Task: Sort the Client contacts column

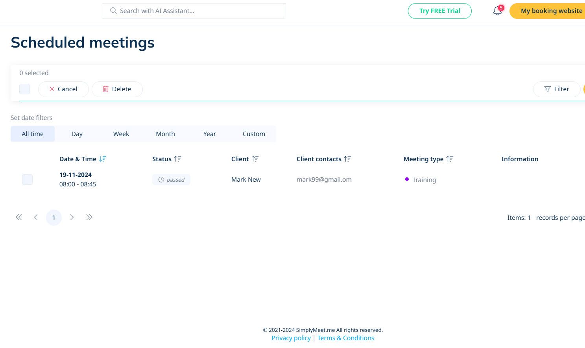Action: (347, 159)
